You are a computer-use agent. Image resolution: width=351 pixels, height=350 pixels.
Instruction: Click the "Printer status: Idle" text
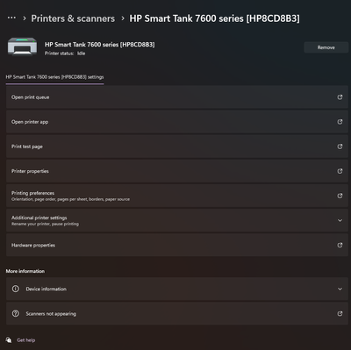[65, 54]
